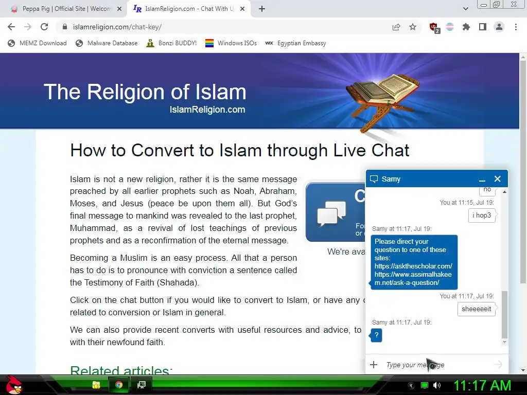This screenshot has width=527, height=395.
Task: Click the browser forward arrow
Action: [x=28, y=27]
